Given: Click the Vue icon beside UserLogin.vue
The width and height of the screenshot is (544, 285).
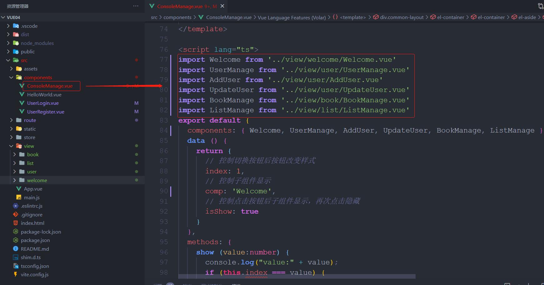Looking at the screenshot, I should pyautogui.click(x=22, y=103).
